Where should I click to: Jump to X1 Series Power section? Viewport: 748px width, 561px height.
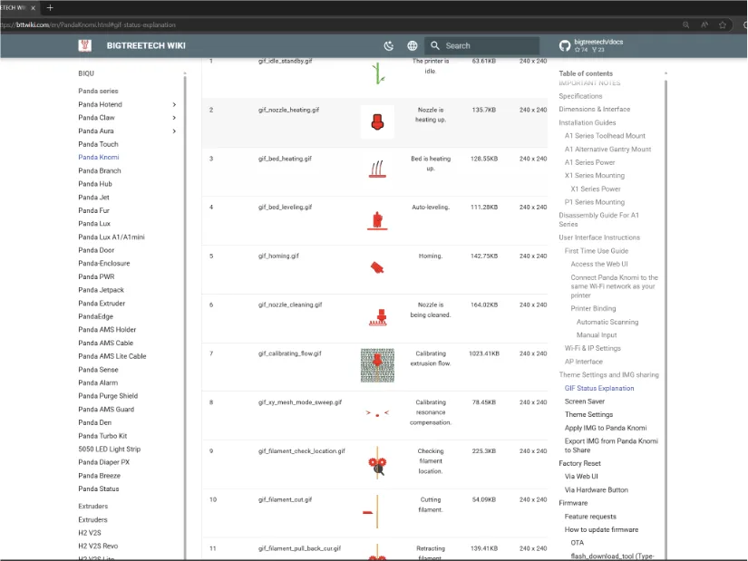coord(596,189)
